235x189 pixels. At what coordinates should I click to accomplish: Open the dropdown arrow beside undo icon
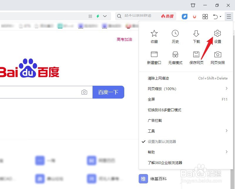220,16
